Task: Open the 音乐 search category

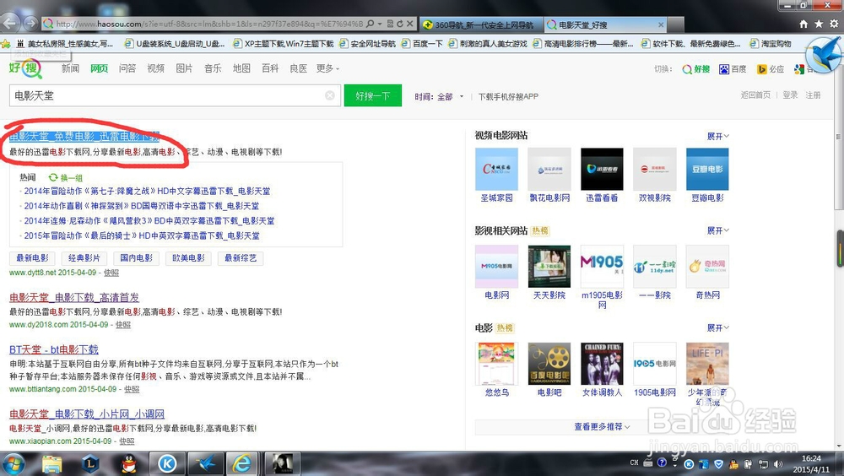Action: tap(214, 68)
